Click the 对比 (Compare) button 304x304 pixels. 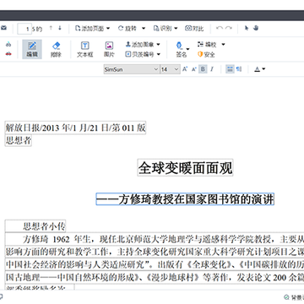point(194,29)
